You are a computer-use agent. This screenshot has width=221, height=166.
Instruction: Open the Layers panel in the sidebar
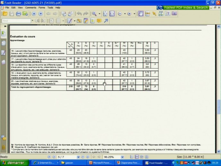pyautogui.click(x=4, y=62)
